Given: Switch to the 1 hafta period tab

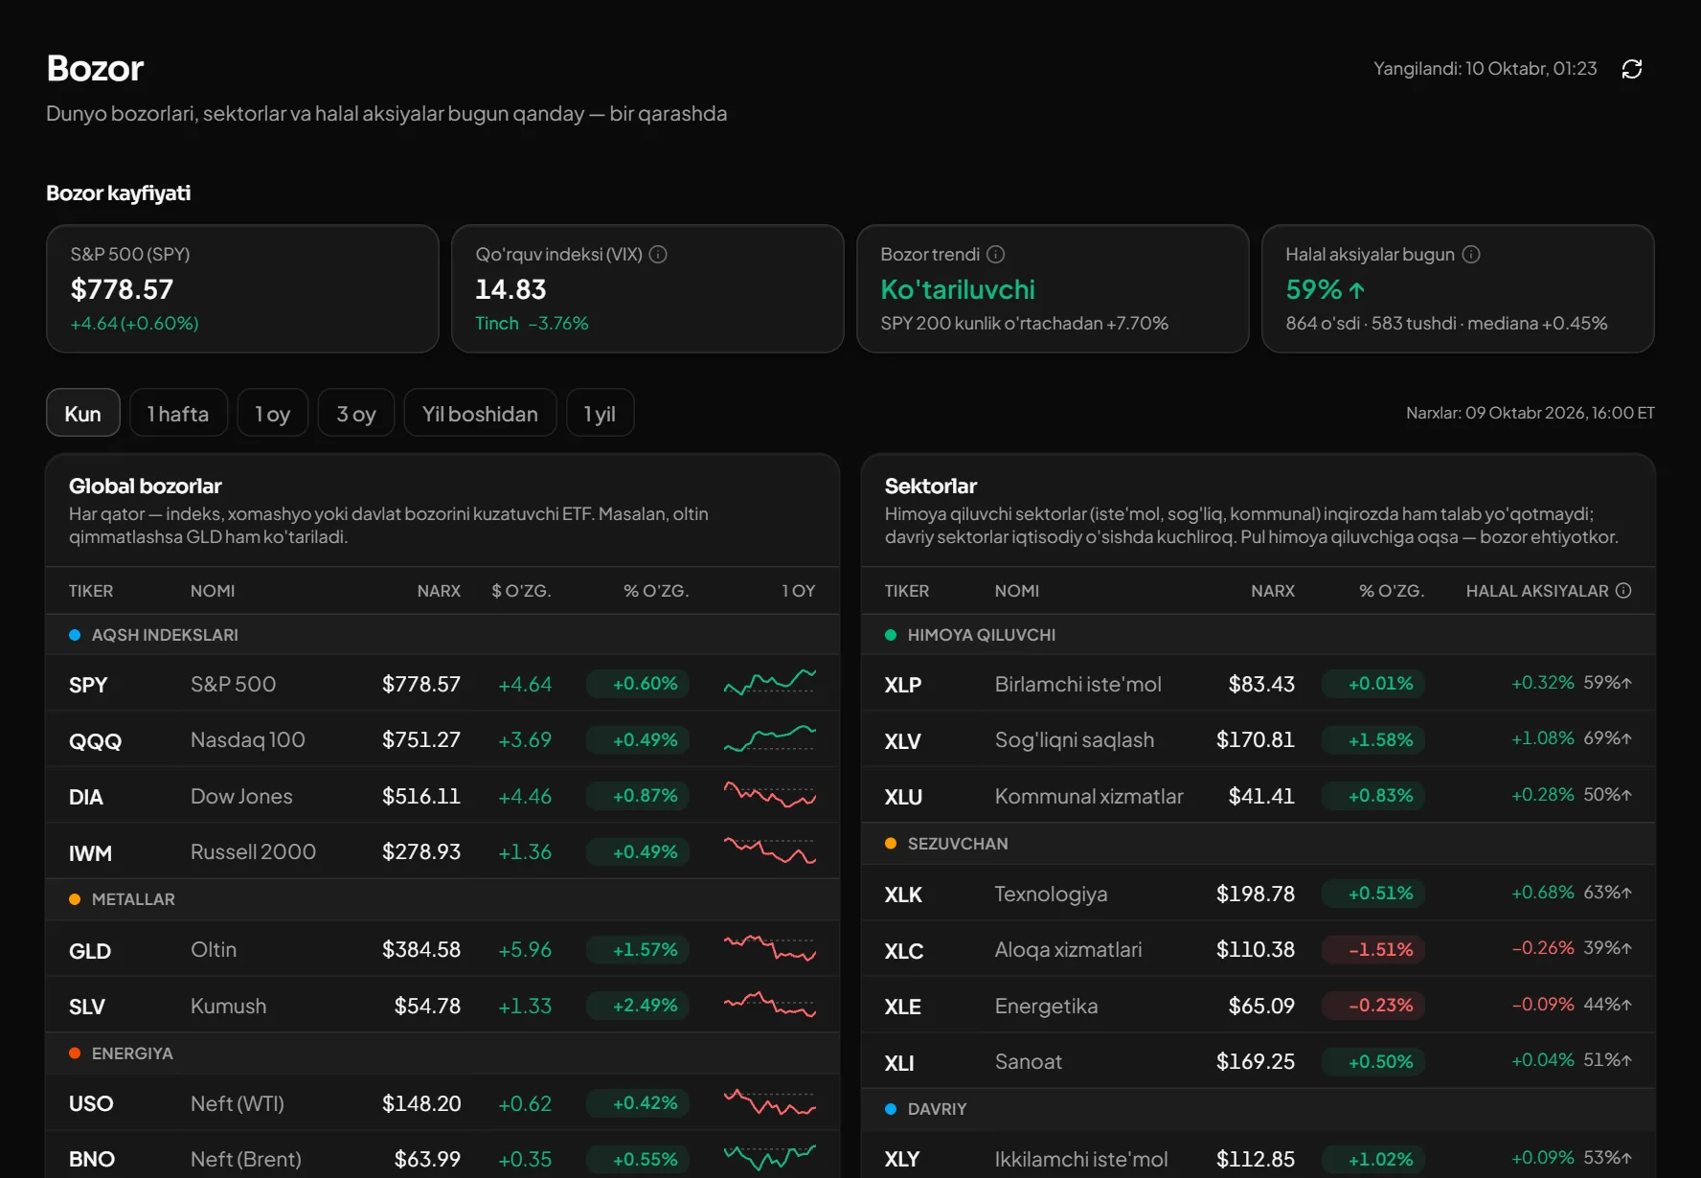Looking at the screenshot, I should pyautogui.click(x=178, y=413).
